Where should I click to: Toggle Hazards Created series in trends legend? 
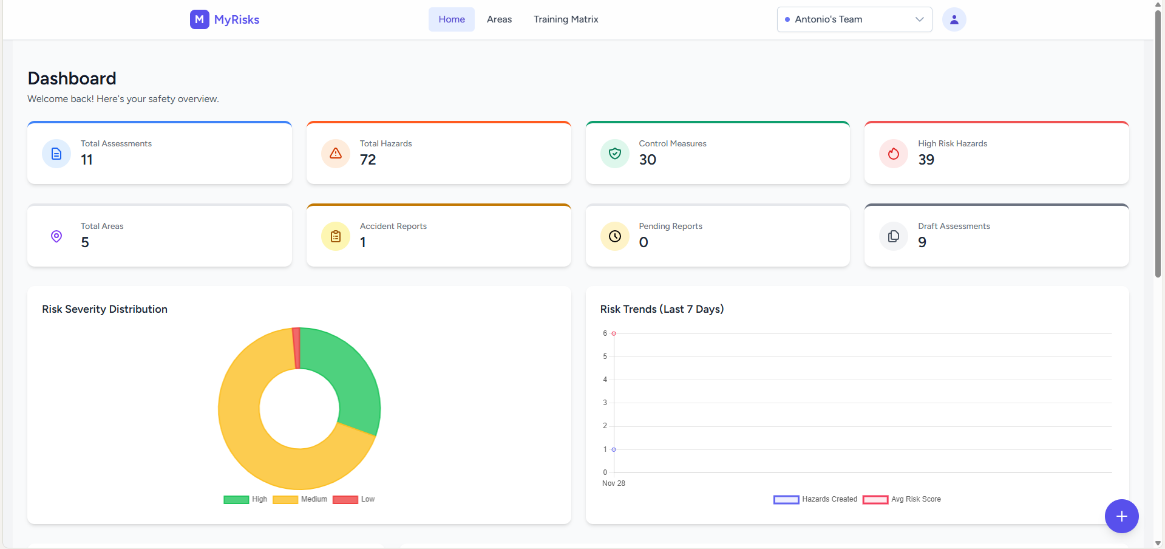[x=815, y=499]
